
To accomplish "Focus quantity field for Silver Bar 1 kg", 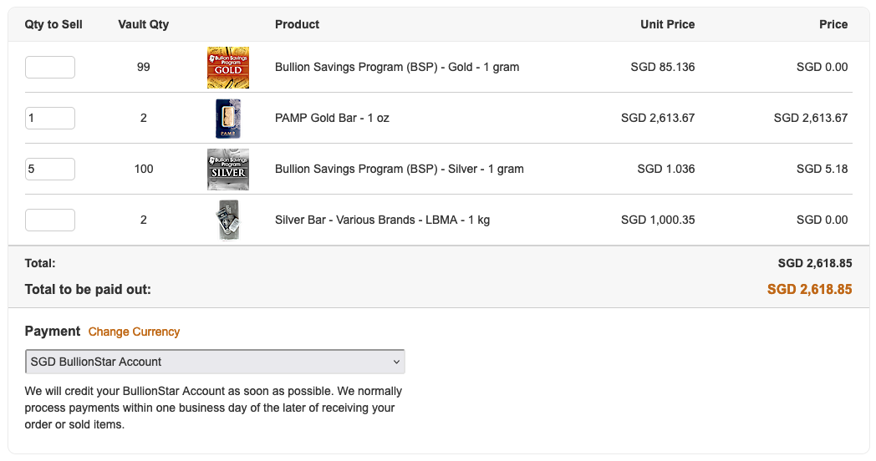I will pyautogui.click(x=50, y=220).
